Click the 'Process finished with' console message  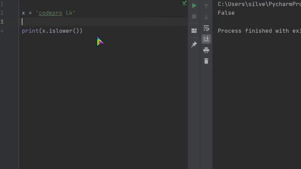(x=259, y=31)
